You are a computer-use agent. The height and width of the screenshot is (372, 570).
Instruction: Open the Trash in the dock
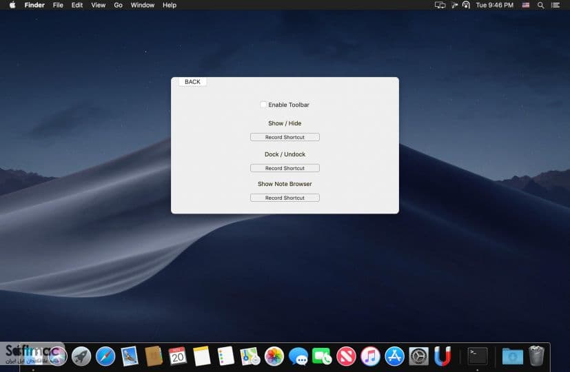536,355
